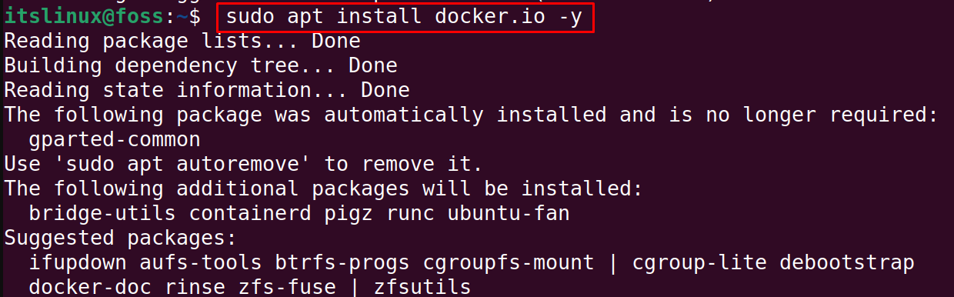Click the 'Reading package lists... Done' line
954x297 pixels.
click(175, 42)
